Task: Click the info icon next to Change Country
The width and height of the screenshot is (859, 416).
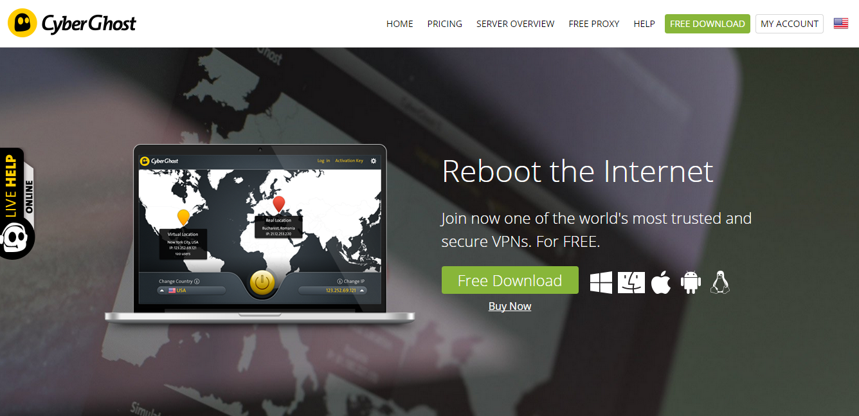Action: pos(197,282)
